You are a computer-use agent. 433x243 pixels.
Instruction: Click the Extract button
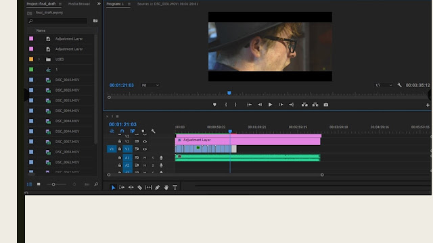(x=315, y=105)
